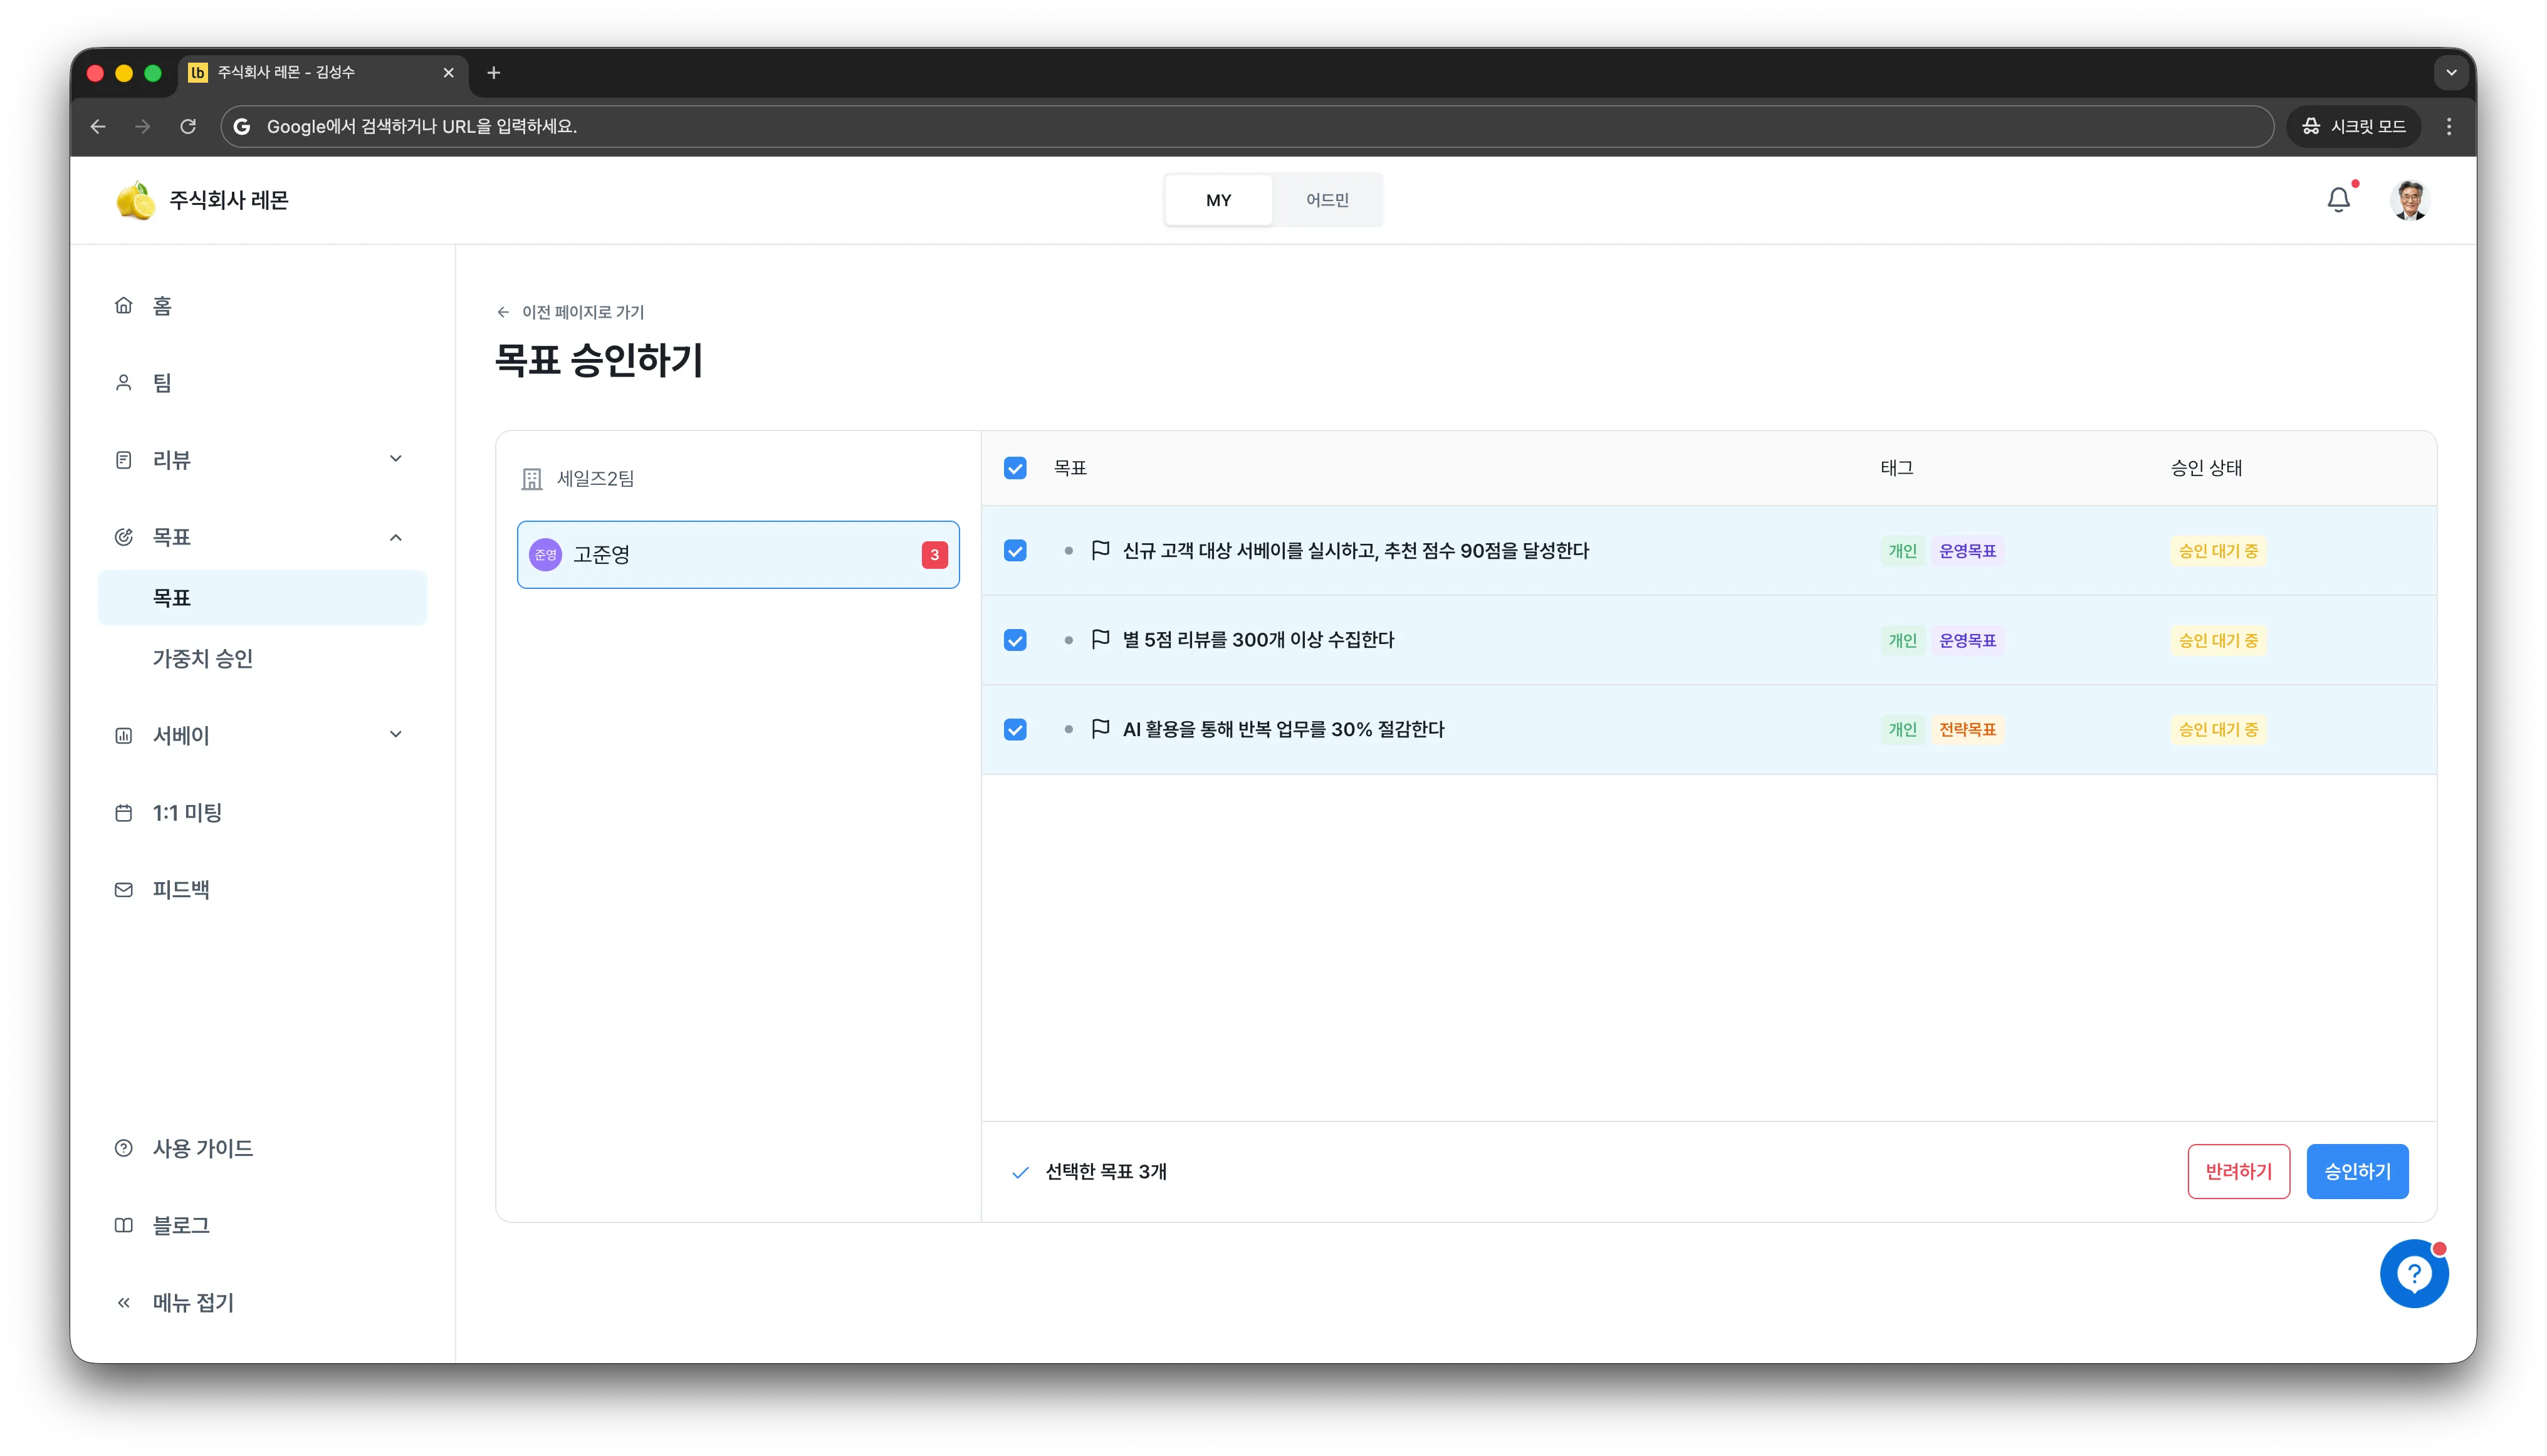2547x1456 pixels.
Task: Open a new browser tab
Action: point(493,72)
